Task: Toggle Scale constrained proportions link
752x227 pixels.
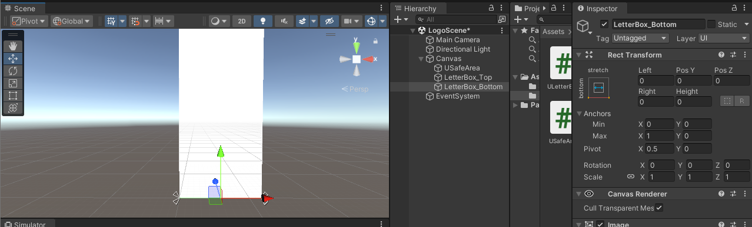Action: click(630, 177)
